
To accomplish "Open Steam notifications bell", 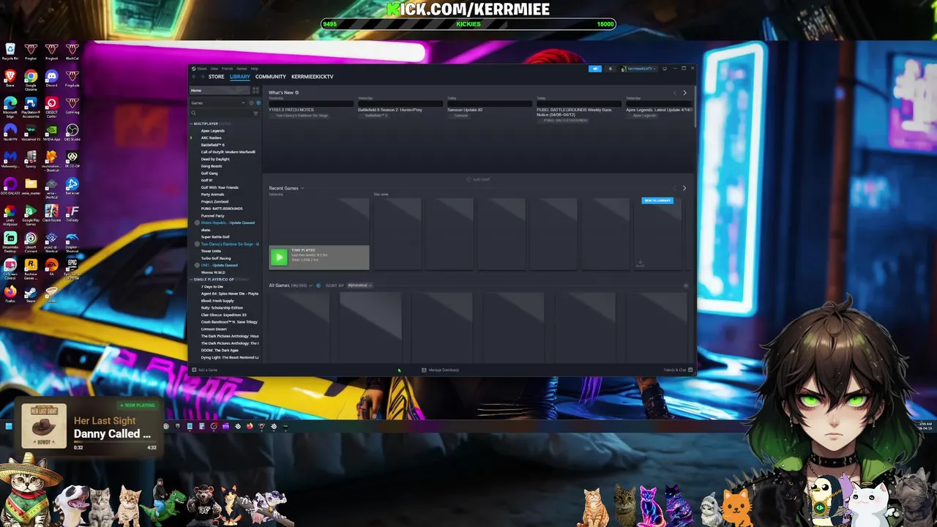I will pos(611,69).
